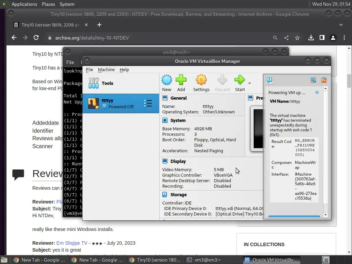
Task: Click the Display section monitor icon
Action: (x=165, y=161)
